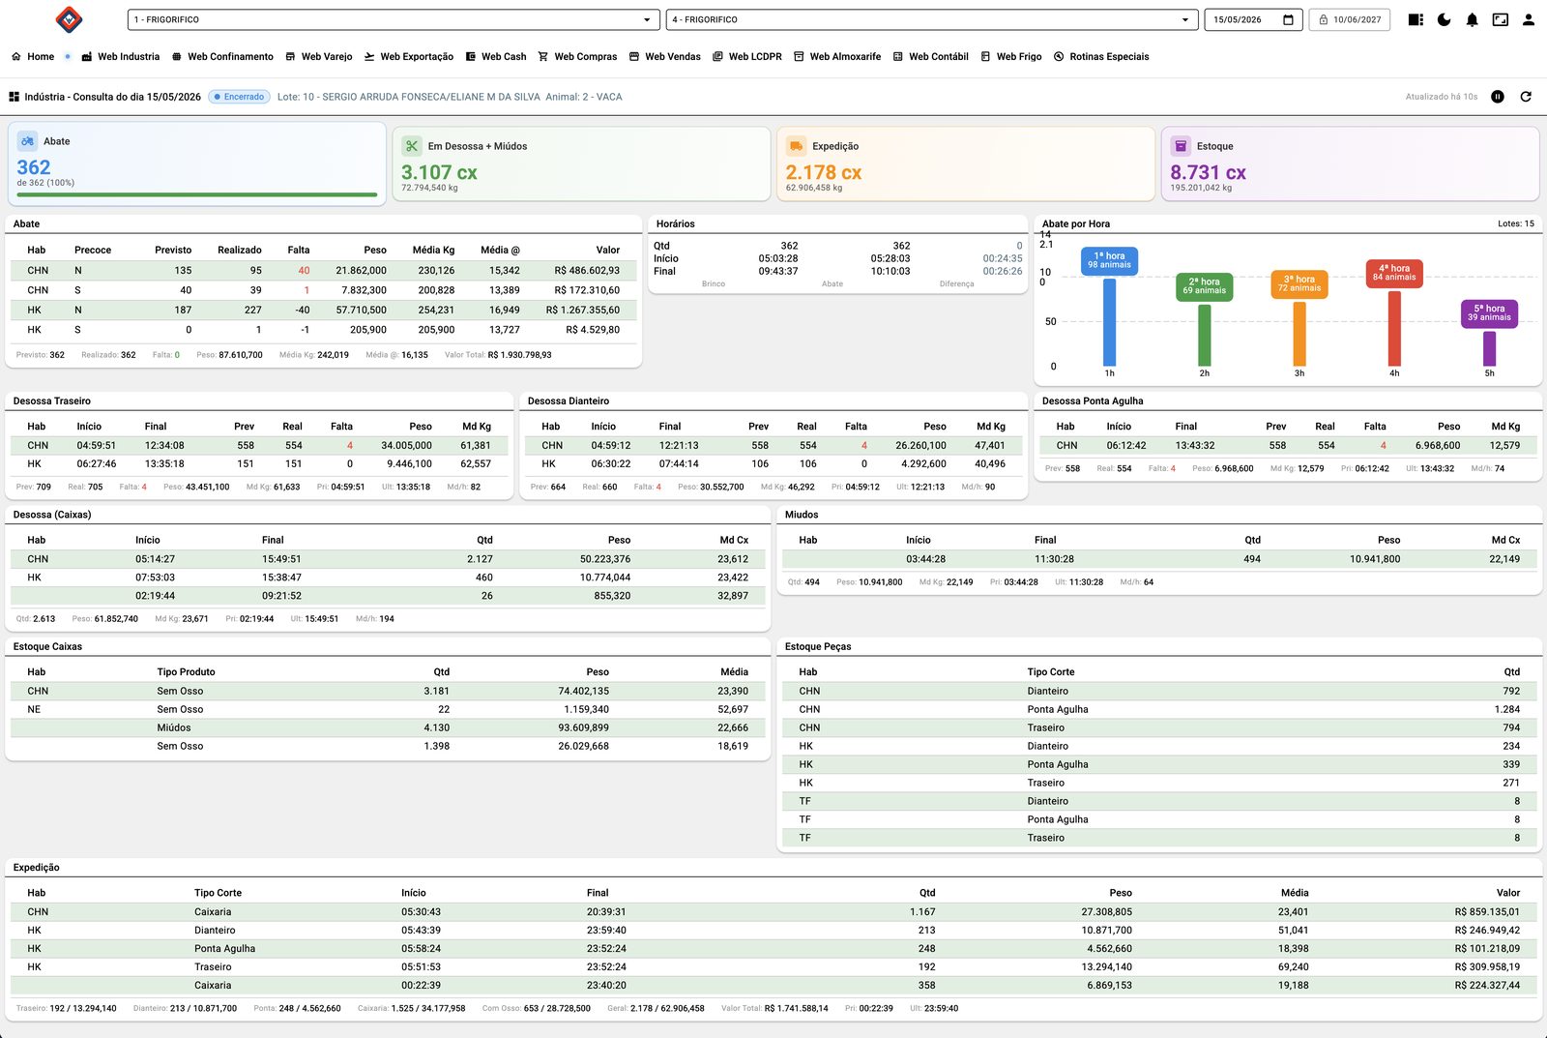Open Web LCDPR menu
Image resolution: width=1547 pixels, height=1038 pixels.
[747, 57]
